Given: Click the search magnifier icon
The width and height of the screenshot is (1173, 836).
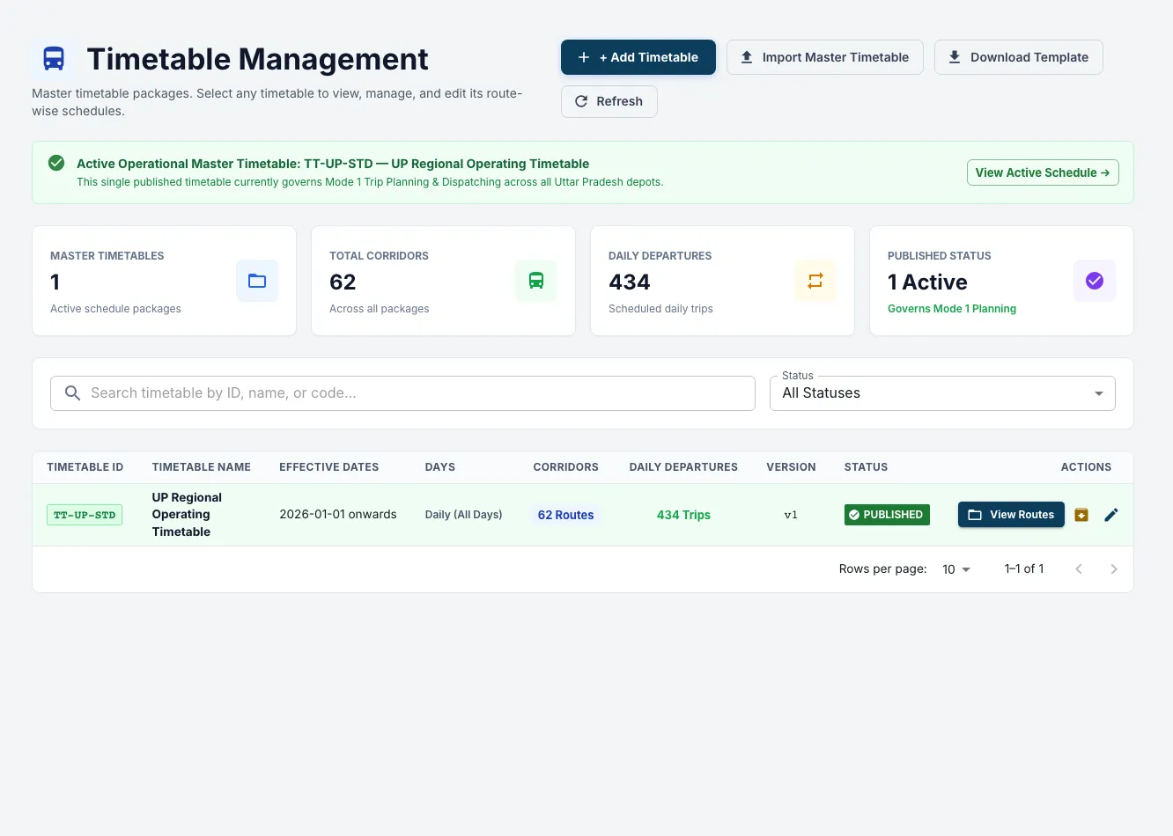Looking at the screenshot, I should (x=73, y=393).
